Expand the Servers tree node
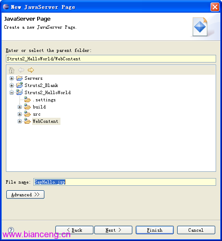This screenshot has height=241, width=222. tap(11, 78)
